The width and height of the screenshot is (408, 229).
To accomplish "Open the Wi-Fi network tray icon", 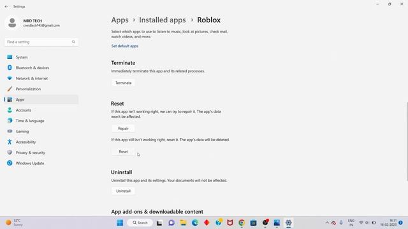I will point(361,223).
